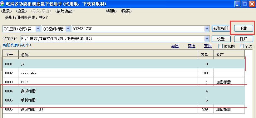Expand the account number 603434790 dropdown arrow
256x118 pixels.
[x=207, y=29]
